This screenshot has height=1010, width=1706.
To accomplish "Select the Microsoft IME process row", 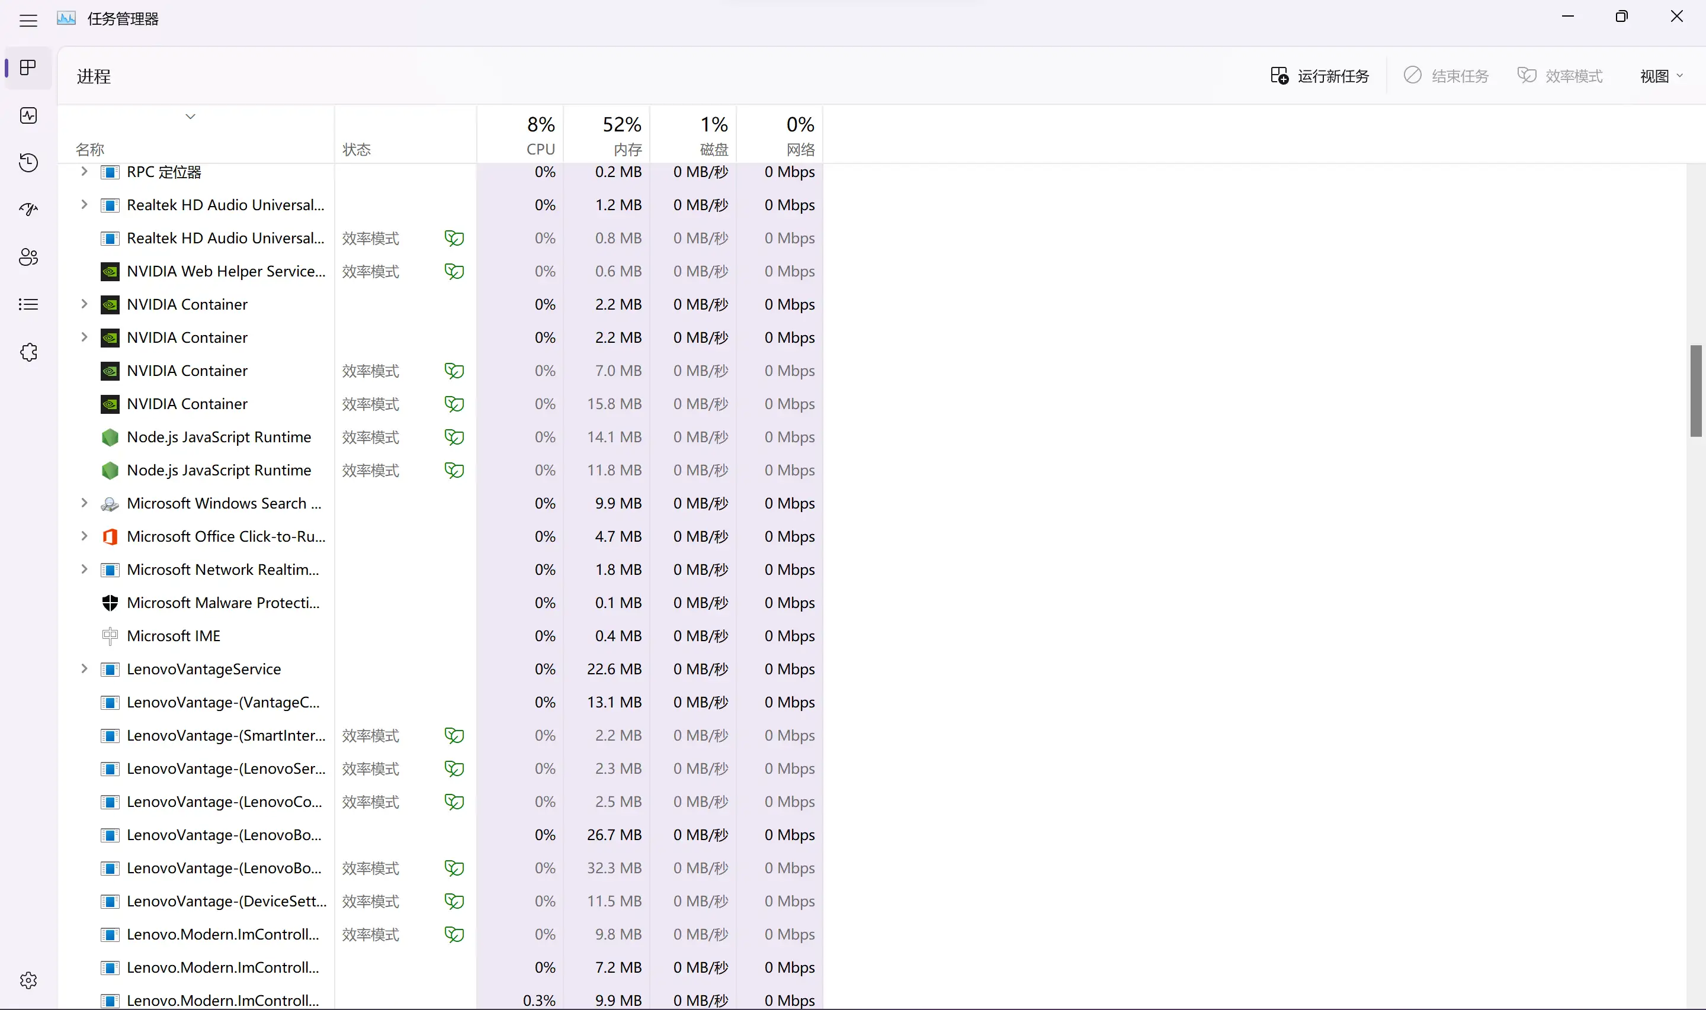I will pyautogui.click(x=441, y=636).
